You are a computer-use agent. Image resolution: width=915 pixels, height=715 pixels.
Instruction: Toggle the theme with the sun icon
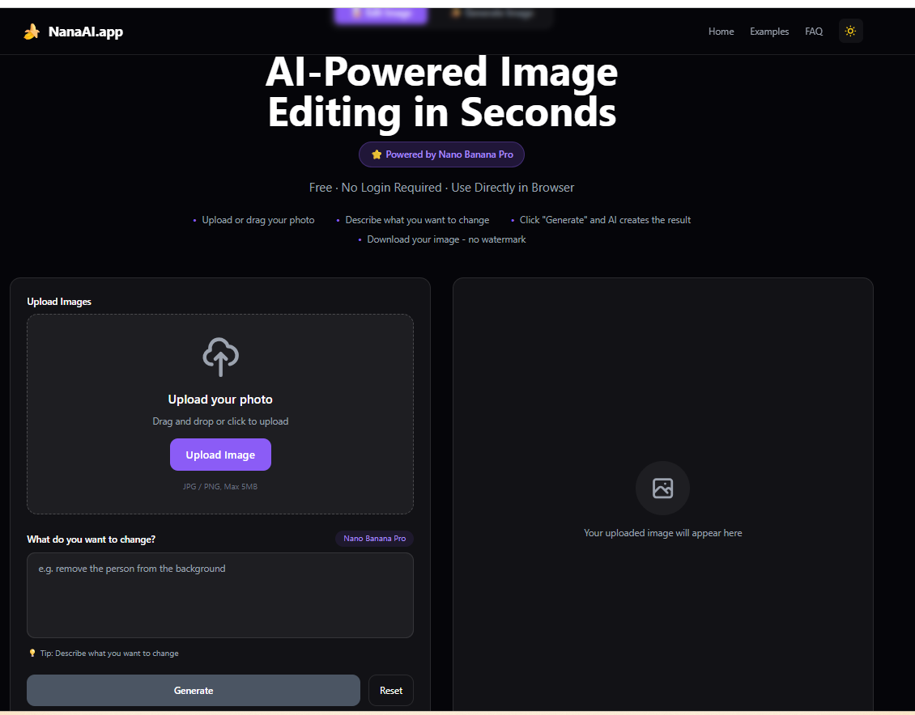[x=850, y=31]
